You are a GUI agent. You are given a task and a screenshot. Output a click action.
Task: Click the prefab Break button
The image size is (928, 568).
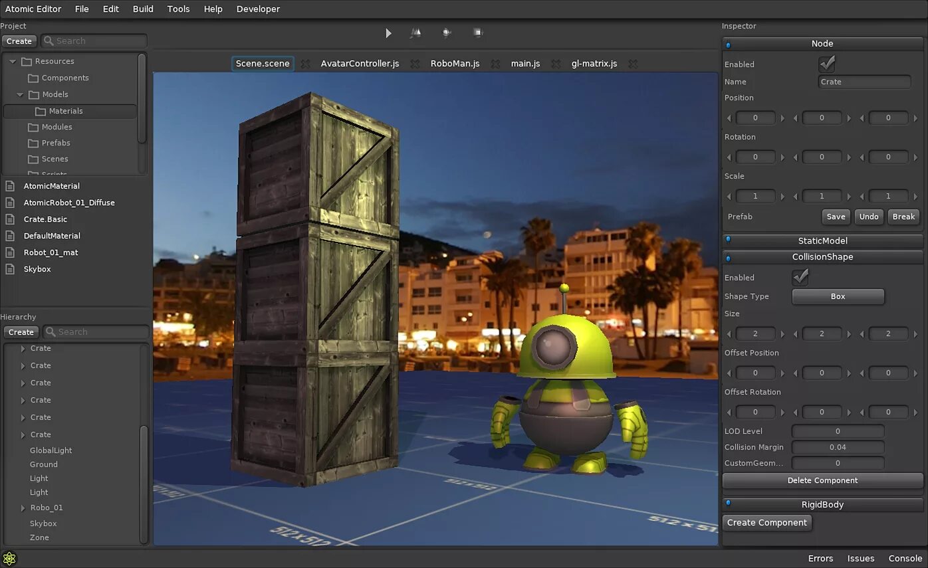[x=903, y=217]
